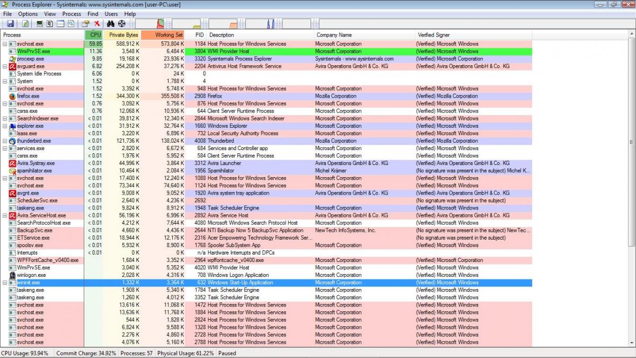
Task: Click the red X Kill Process icon
Action: [x=97, y=24]
